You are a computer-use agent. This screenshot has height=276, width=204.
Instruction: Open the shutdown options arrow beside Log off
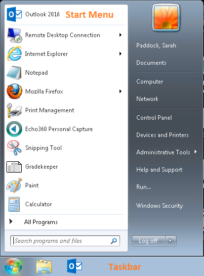pos(170,240)
